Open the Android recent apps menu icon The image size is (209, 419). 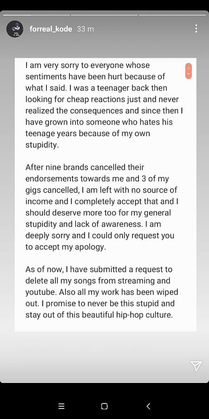pos(61,406)
